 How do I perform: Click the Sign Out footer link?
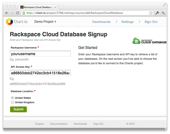tap(98, 124)
